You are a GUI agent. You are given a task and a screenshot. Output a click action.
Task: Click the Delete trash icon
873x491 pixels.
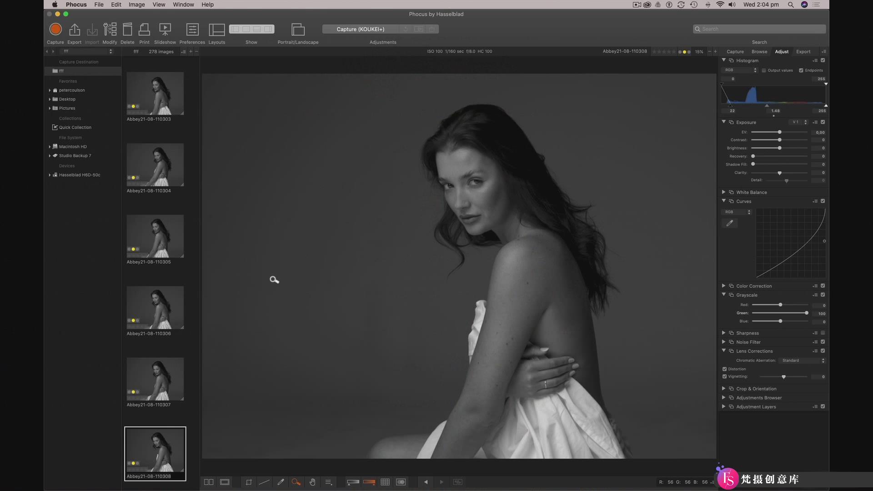127,30
